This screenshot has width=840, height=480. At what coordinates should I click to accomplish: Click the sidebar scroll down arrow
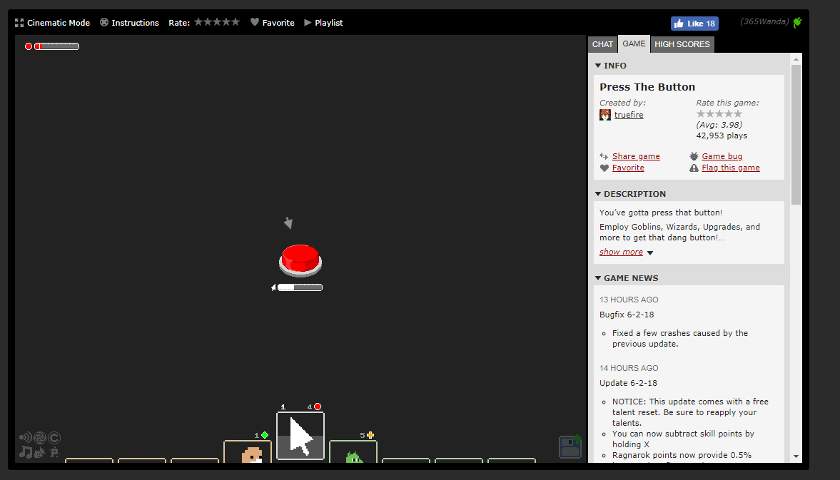click(x=796, y=456)
